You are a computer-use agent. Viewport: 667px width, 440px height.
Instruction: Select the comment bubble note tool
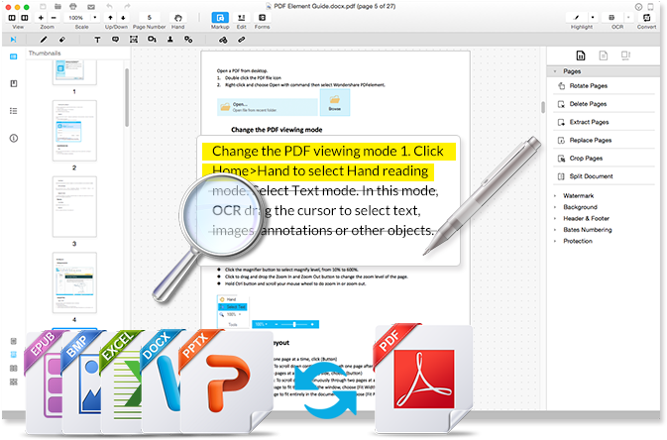tap(115, 40)
